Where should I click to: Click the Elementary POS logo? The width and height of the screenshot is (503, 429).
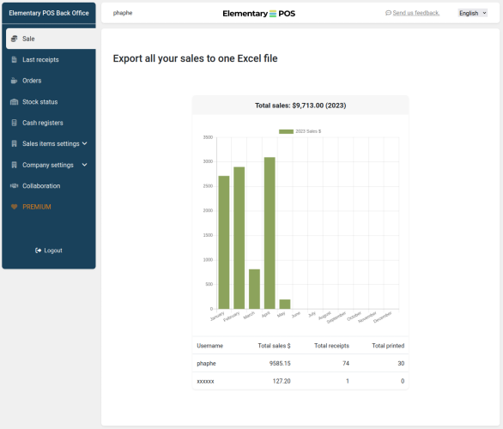259,14
